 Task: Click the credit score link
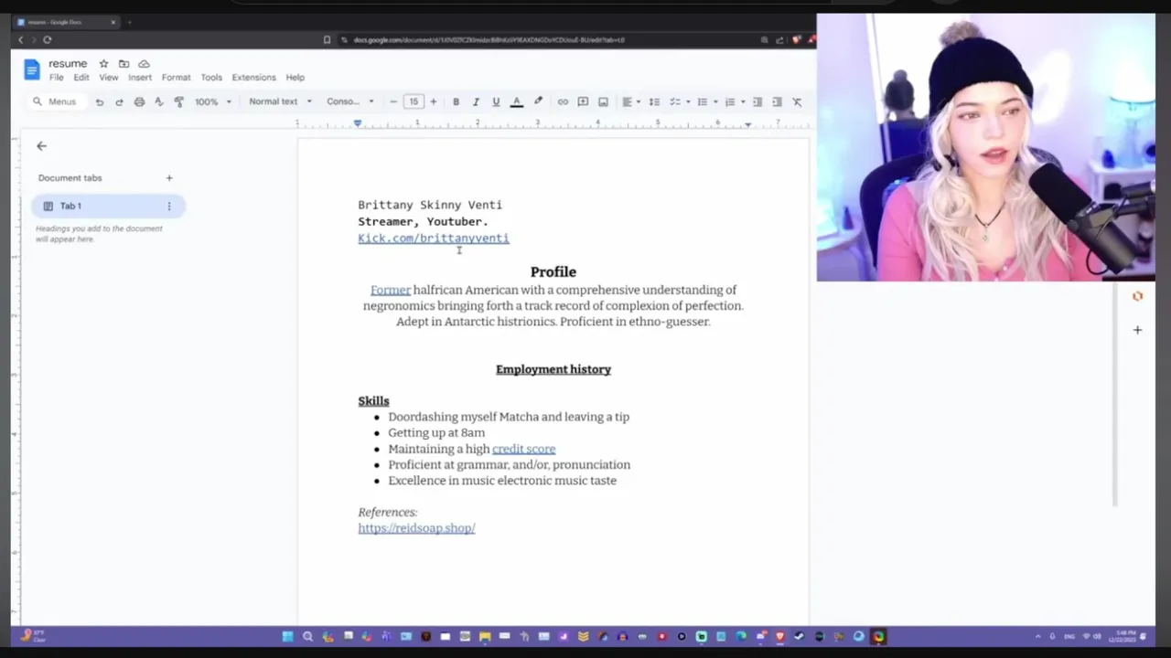[x=523, y=449]
